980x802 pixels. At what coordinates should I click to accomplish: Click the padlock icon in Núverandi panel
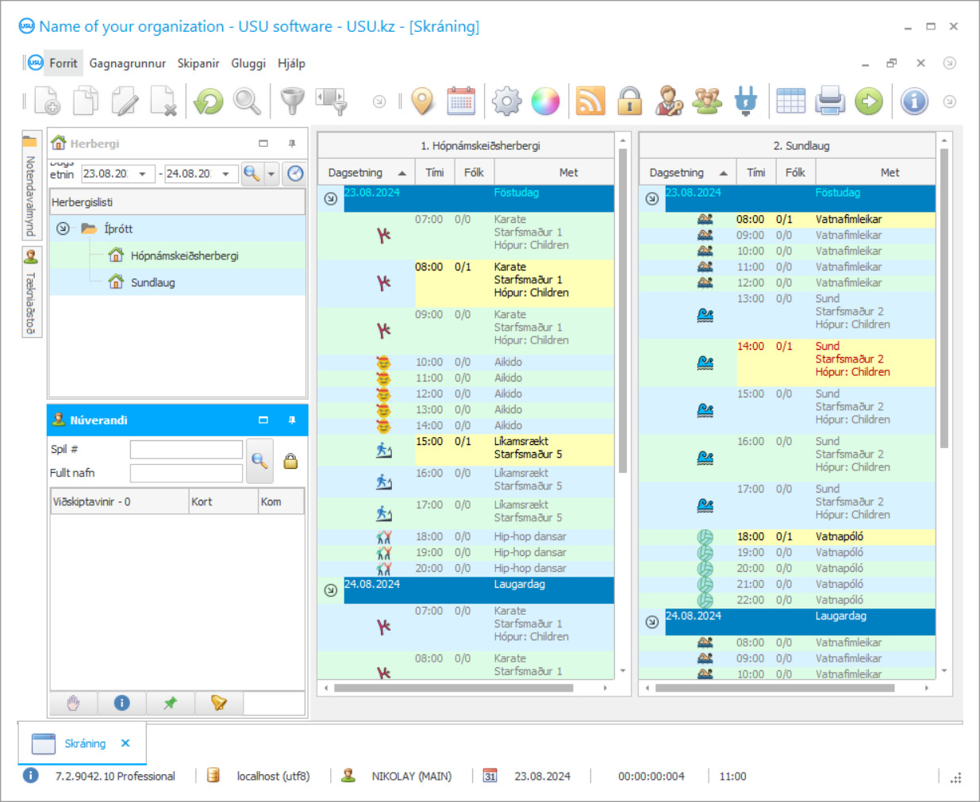(290, 461)
